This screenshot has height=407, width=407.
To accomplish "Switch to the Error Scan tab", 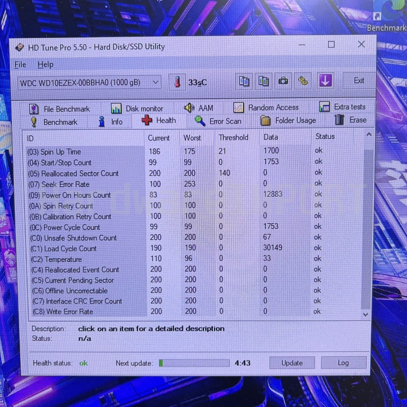I will click(x=218, y=121).
